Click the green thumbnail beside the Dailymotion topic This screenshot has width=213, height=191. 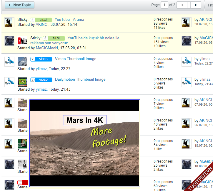tap(22, 82)
